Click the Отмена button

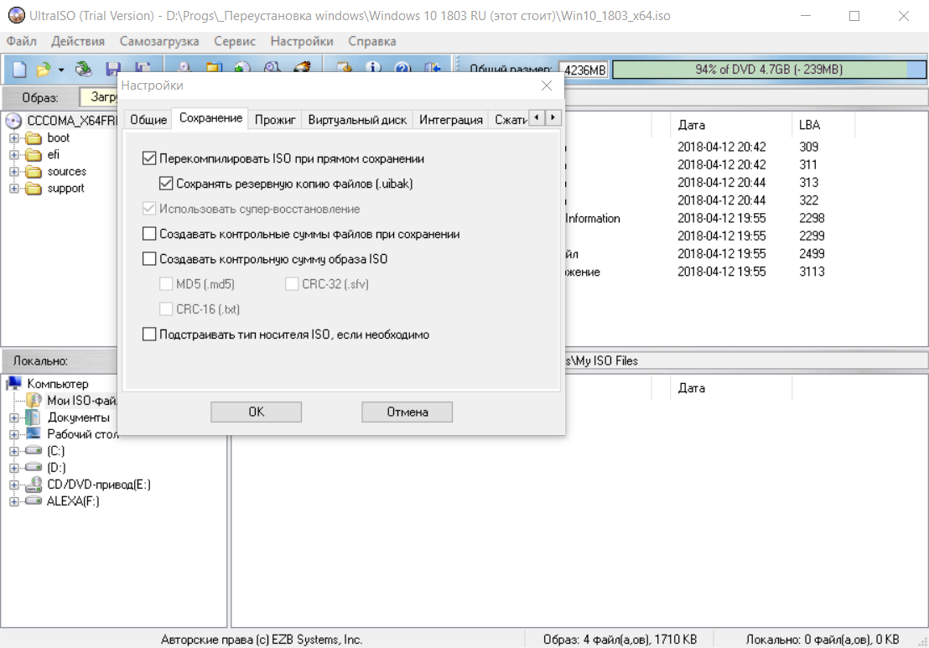click(407, 412)
